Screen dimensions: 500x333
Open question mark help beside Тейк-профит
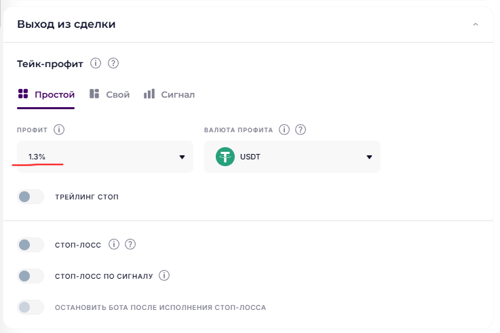(x=113, y=63)
